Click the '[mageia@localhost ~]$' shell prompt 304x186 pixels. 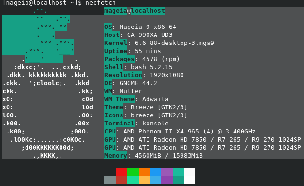(x=42, y=3)
